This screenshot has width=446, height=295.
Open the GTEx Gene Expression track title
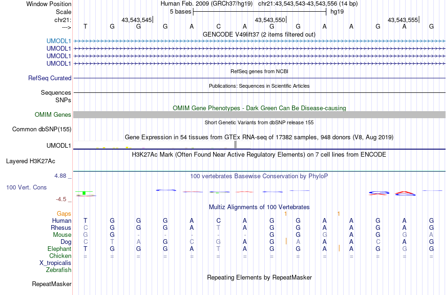[x=259, y=137]
